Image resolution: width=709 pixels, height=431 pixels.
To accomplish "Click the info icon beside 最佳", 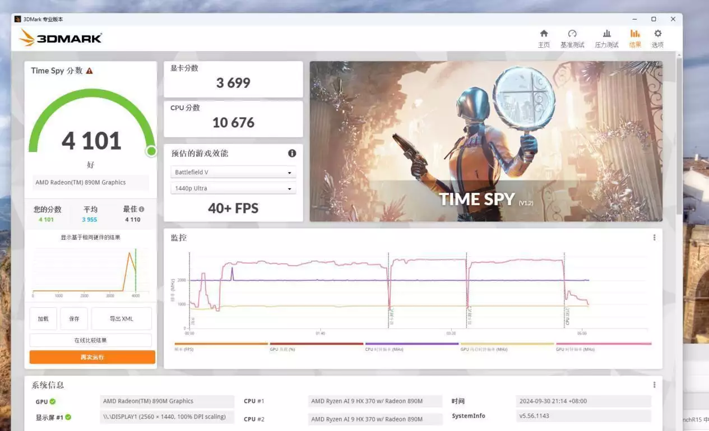I will (x=141, y=209).
